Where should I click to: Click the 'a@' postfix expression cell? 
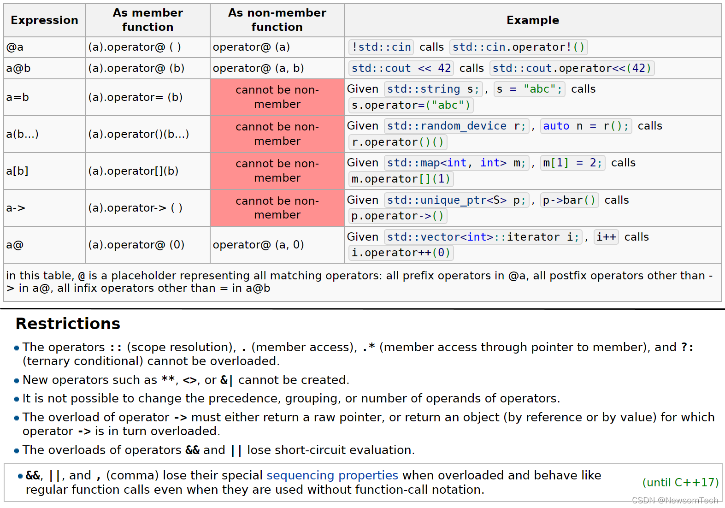click(x=45, y=245)
